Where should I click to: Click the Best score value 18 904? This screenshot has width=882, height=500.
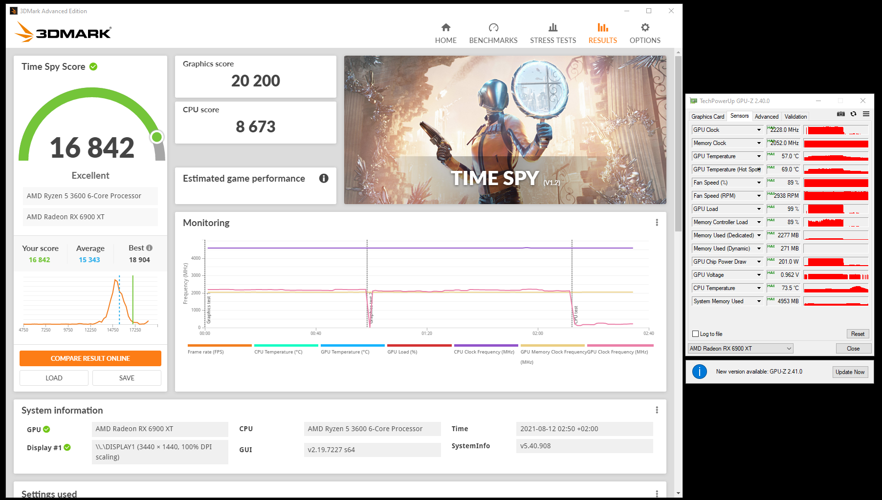[x=139, y=260]
